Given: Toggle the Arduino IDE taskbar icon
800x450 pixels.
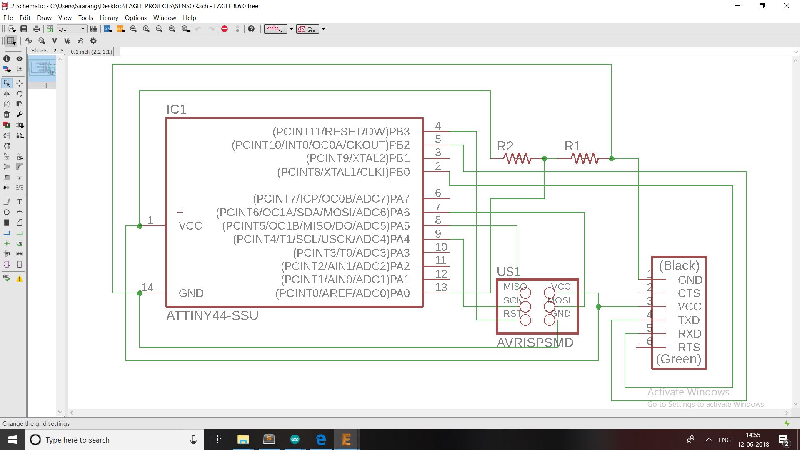Looking at the screenshot, I should point(295,439).
